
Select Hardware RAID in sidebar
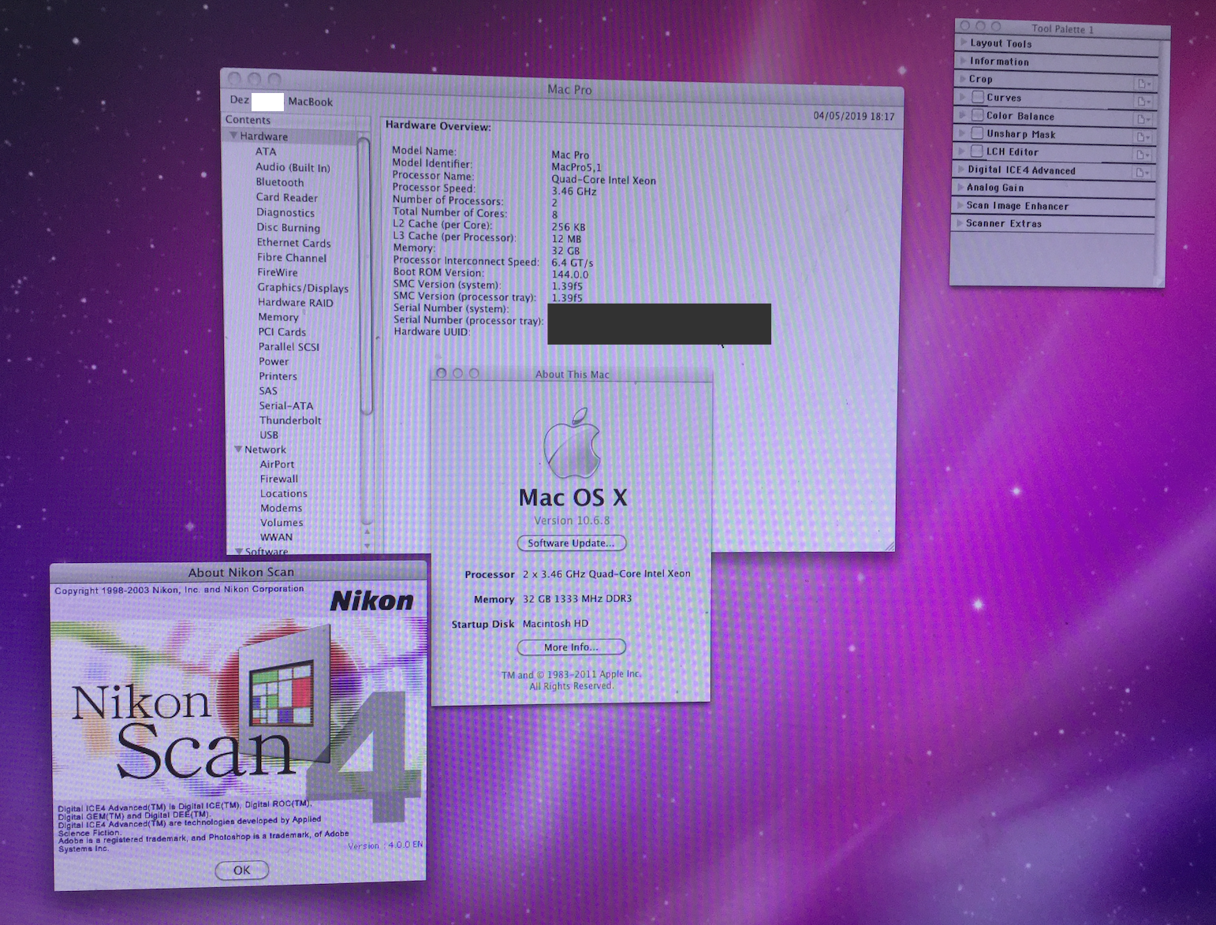[296, 303]
